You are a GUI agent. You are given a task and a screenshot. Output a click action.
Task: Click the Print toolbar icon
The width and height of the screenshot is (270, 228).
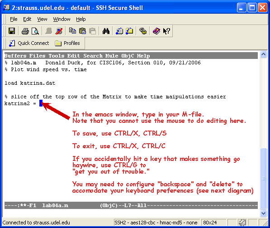(25, 31)
